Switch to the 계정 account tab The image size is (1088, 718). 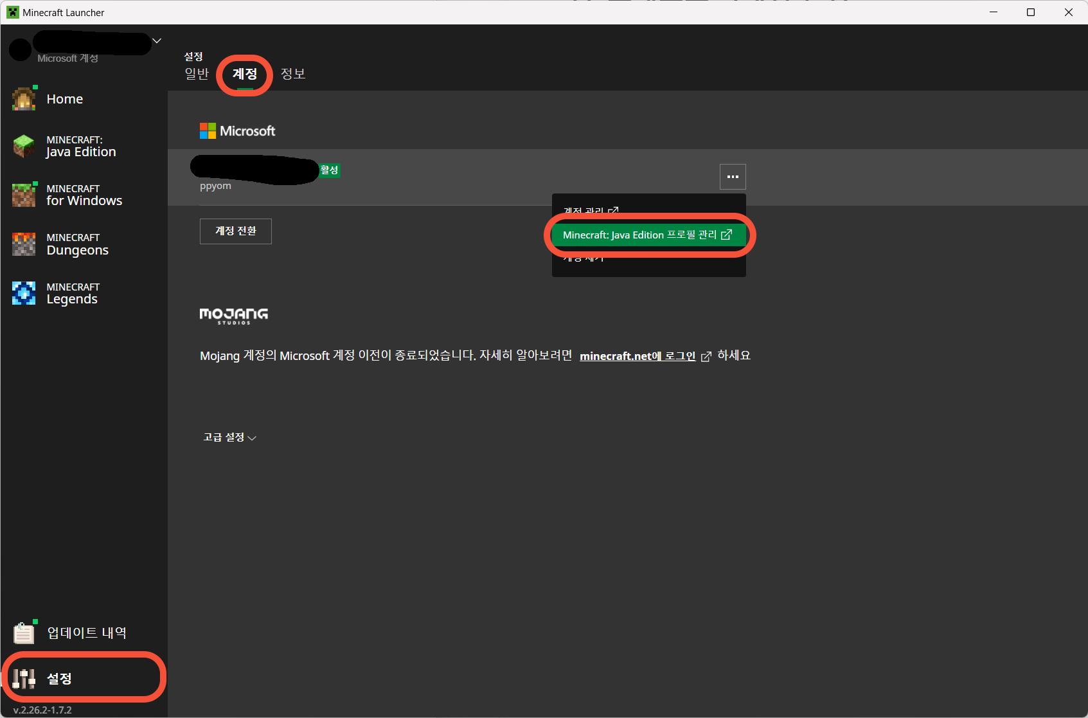(245, 74)
